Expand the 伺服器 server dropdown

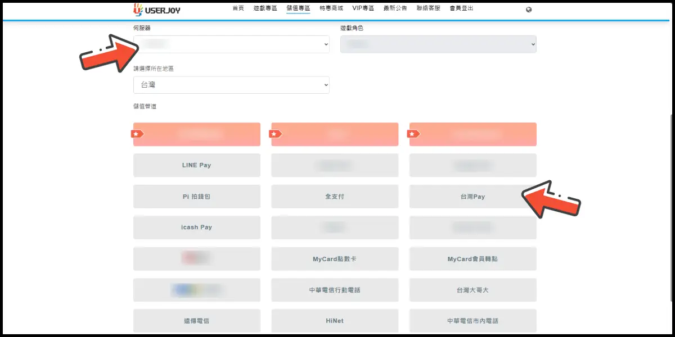tap(231, 44)
